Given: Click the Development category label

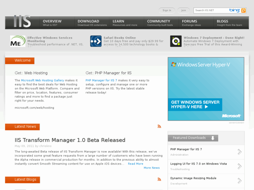Looking at the screenshot, I should tap(179, 183).
